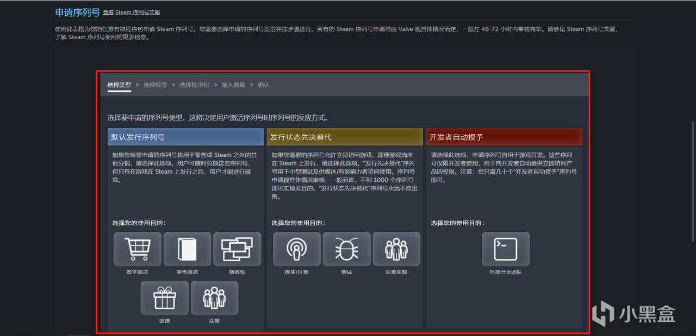Open the 查看 Steam 序列号文献 link

132,12
